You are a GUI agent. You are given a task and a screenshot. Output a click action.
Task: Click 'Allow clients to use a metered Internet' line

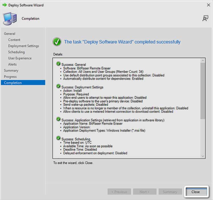click(x=118, y=111)
